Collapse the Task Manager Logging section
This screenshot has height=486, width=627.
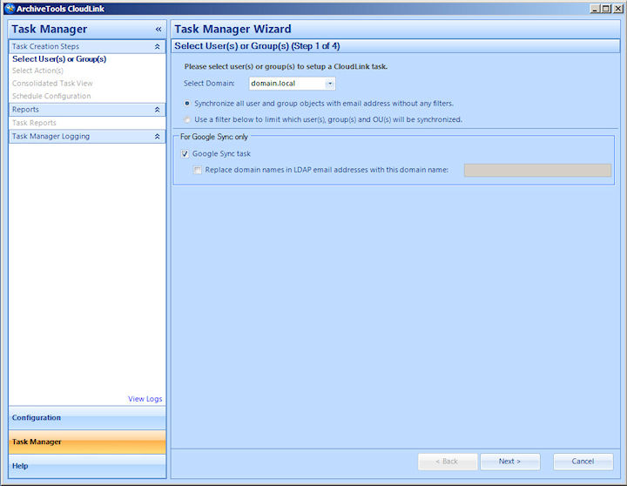point(157,137)
